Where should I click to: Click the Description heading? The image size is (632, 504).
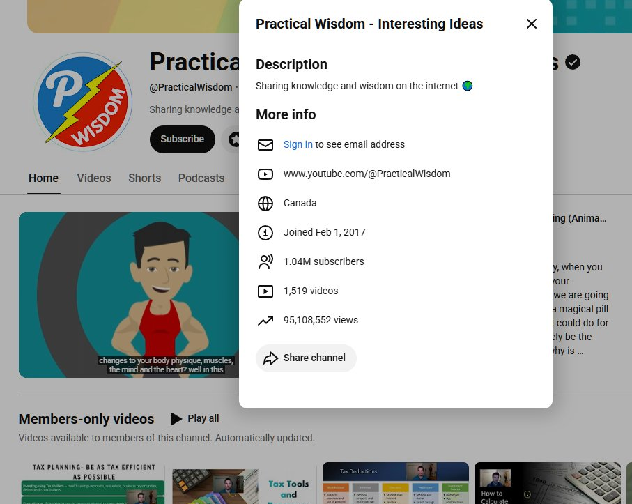291,64
